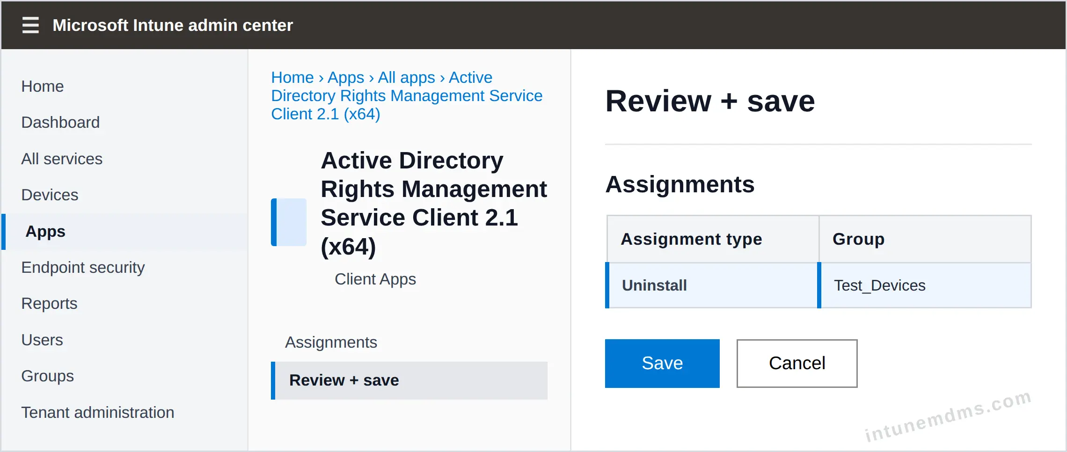Click the Apps breadcrumb link
This screenshot has width=1067, height=452.
[346, 78]
